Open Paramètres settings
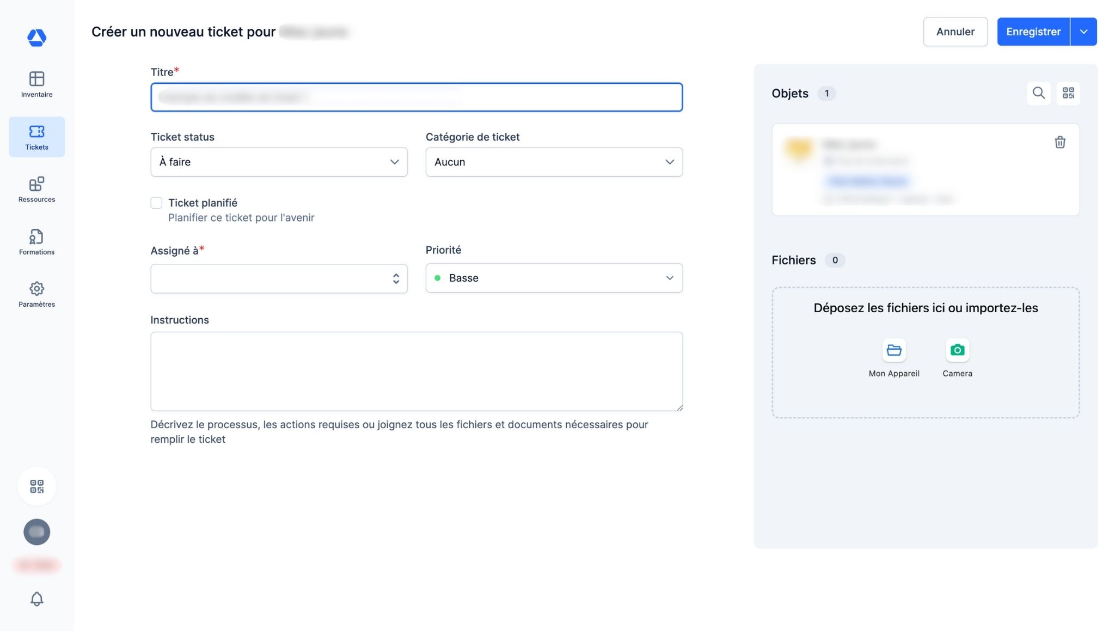The height and width of the screenshot is (631, 1115). 36,294
